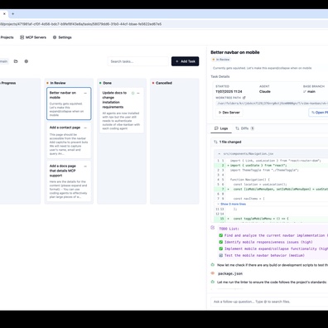The height and width of the screenshot is (328, 328).
Task: Open menu on Update docs card
Action: pyautogui.click(x=138, y=93)
